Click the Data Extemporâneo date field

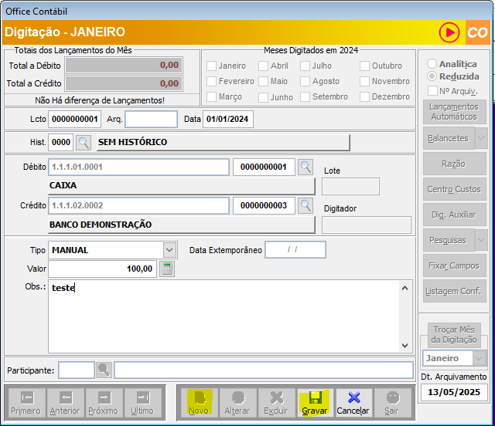click(295, 250)
